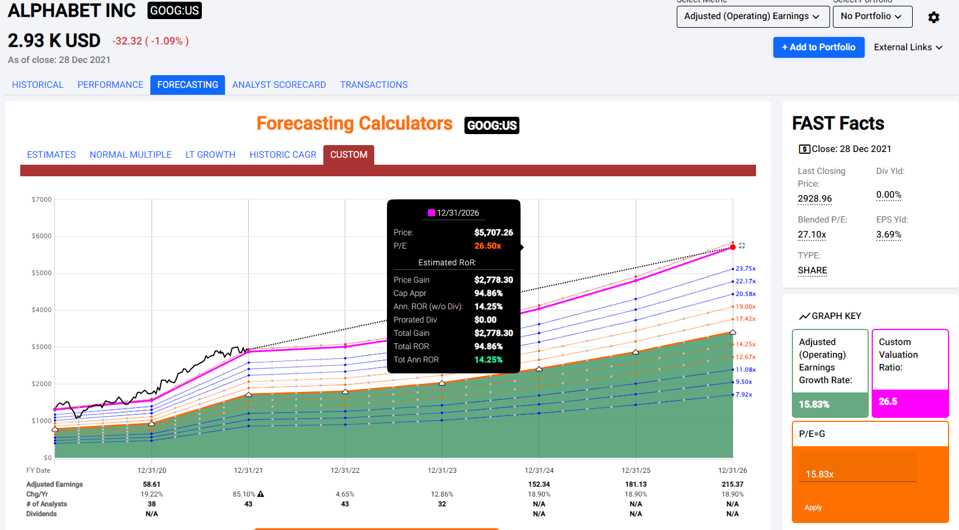959x530 pixels.
Task: Expand the External Links menu
Action: (x=908, y=47)
